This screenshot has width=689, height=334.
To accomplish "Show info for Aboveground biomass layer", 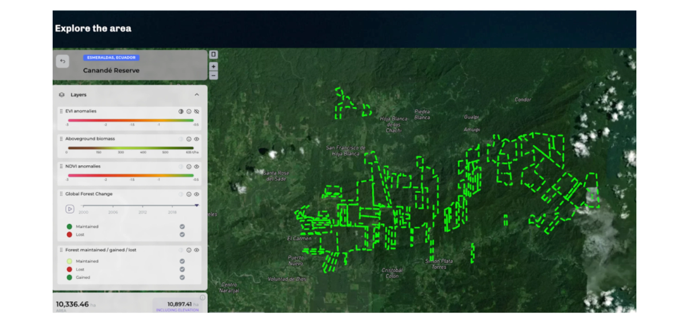I will (x=189, y=139).
